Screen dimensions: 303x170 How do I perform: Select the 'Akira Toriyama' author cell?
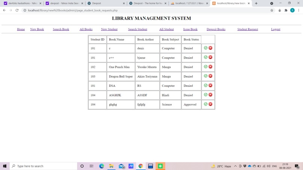[x=147, y=77]
